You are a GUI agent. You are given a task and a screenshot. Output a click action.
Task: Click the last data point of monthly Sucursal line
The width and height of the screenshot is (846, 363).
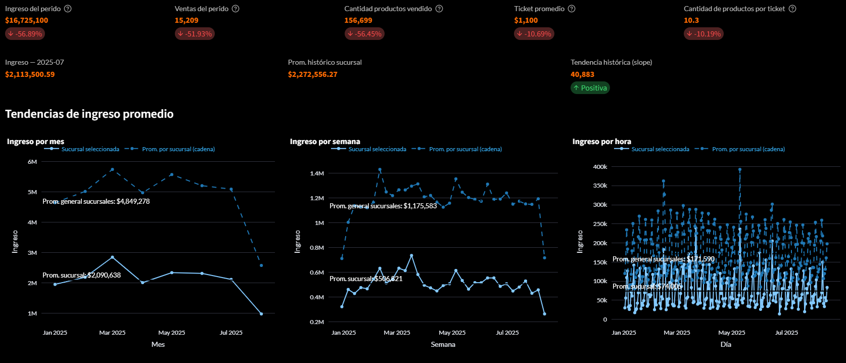pos(261,314)
